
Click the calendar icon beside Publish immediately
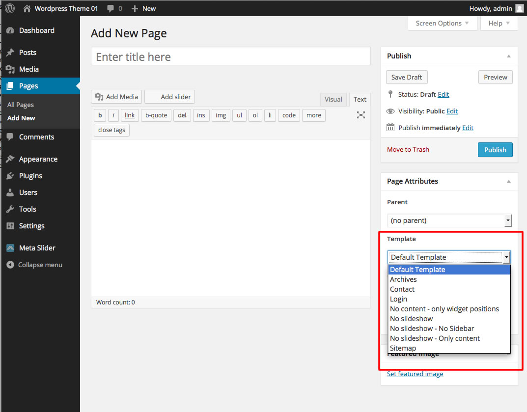(x=390, y=127)
